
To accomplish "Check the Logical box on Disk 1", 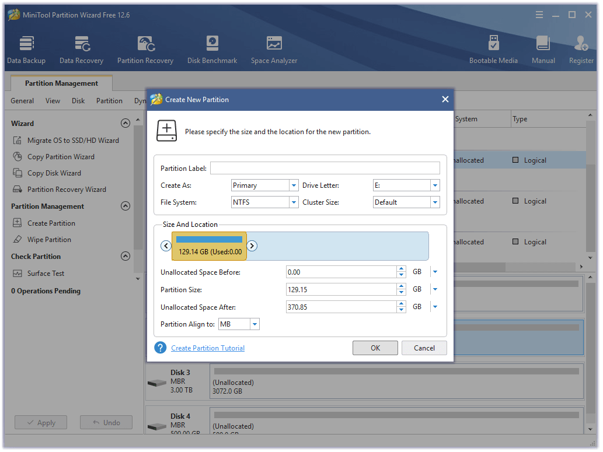I will [x=516, y=160].
